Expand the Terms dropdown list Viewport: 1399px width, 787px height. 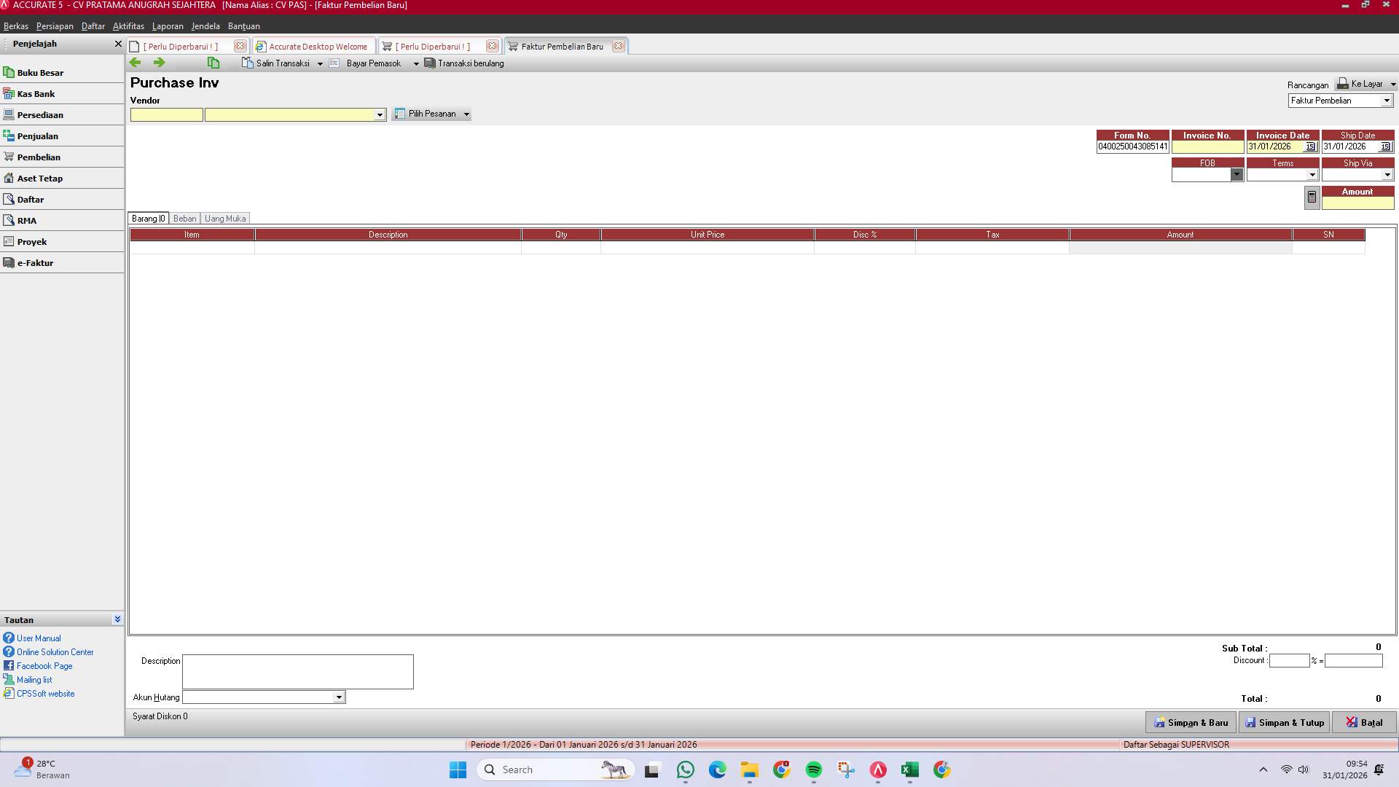[1312, 175]
